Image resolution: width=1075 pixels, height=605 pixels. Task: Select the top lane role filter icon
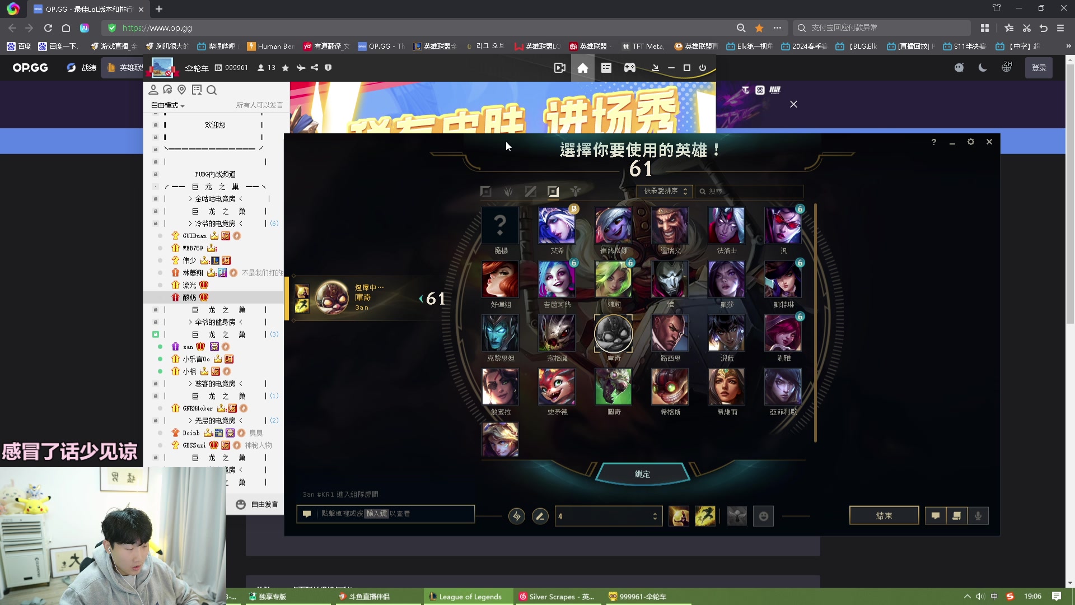pos(485,192)
